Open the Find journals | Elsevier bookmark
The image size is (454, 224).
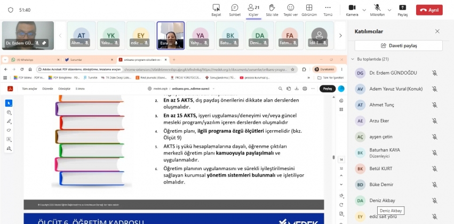tap(150, 77)
